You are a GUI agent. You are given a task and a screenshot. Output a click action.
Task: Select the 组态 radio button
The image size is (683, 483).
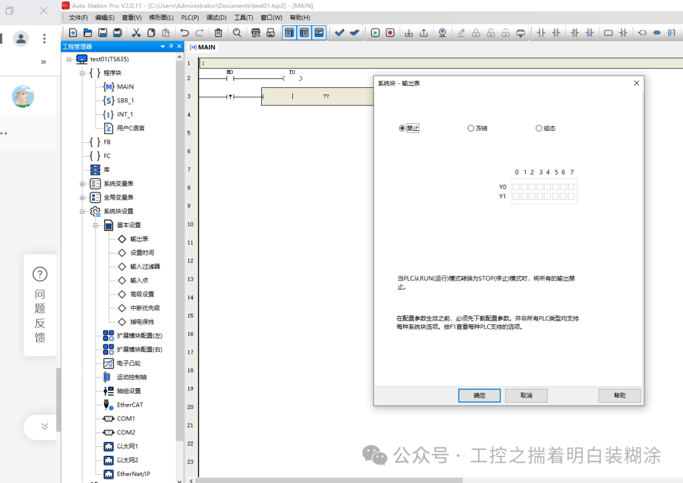[x=539, y=128]
